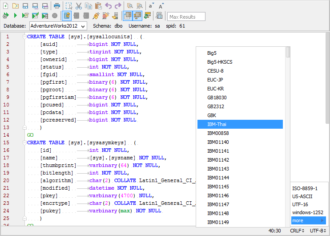
Task: Pick GB18030 from the encoding list
Action: 240,98
